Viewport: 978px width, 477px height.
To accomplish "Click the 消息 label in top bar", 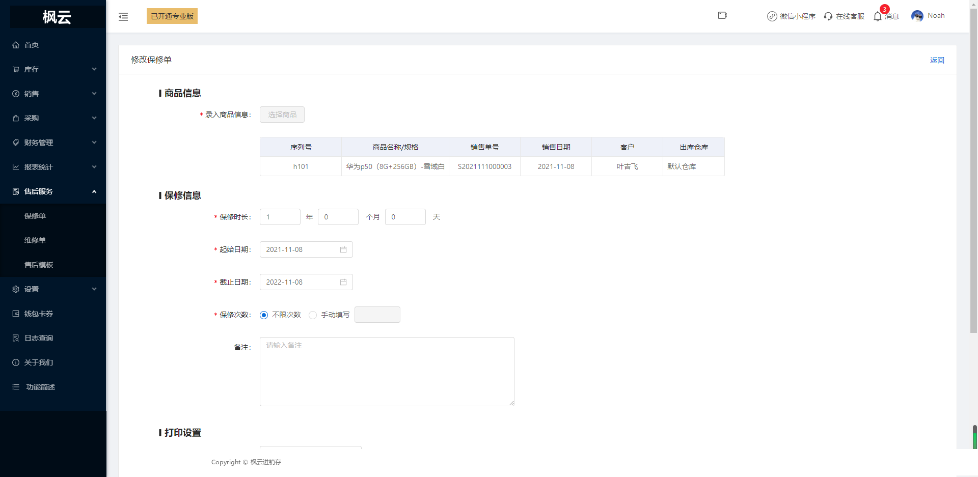I will pos(892,17).
